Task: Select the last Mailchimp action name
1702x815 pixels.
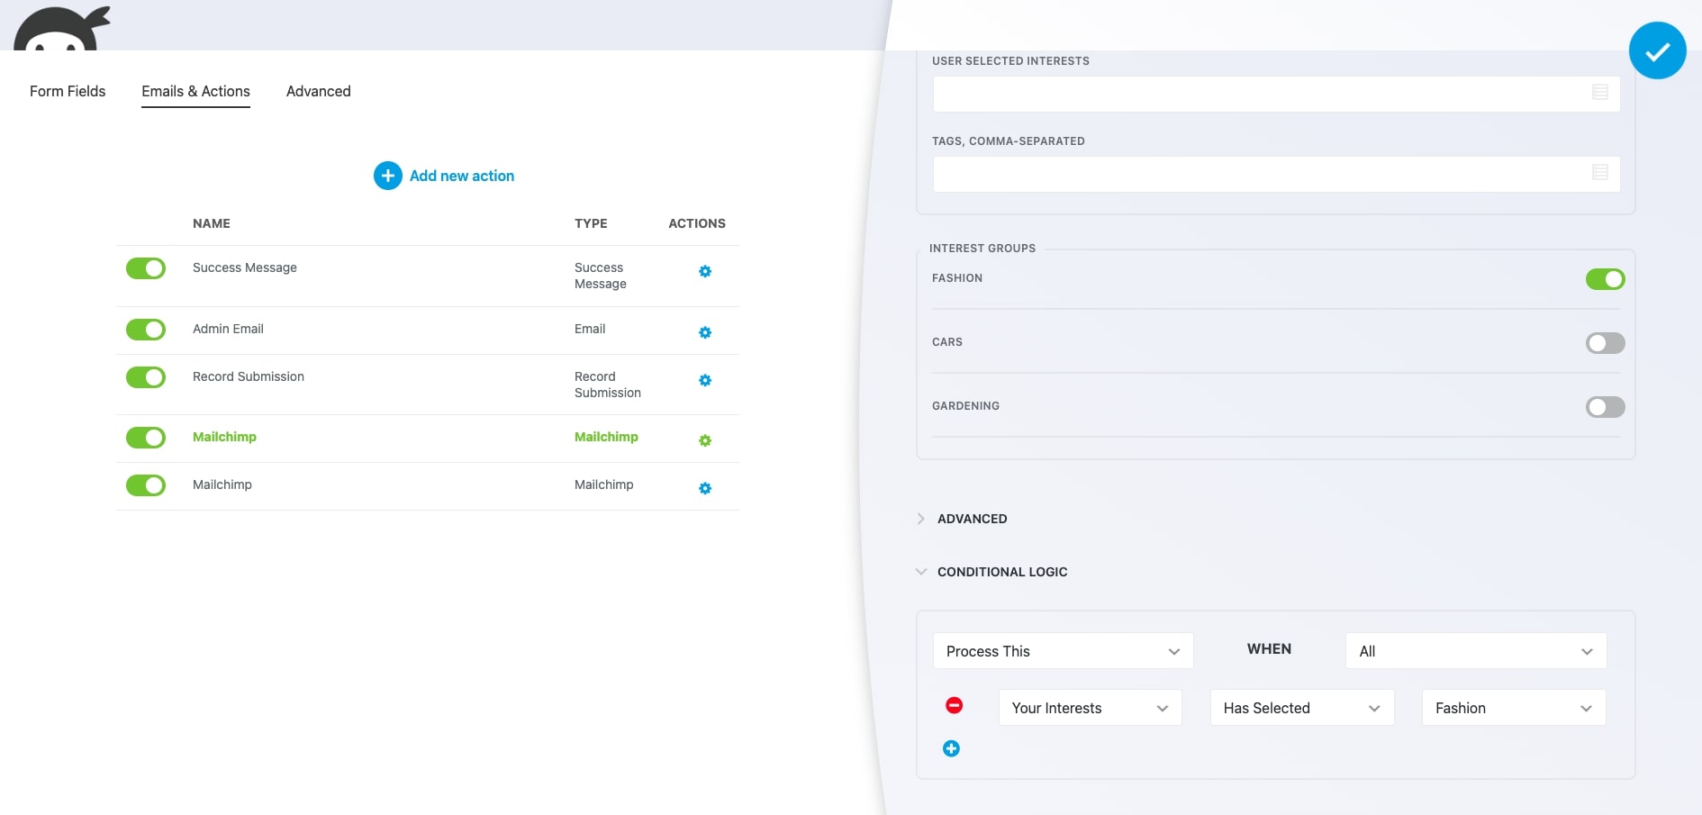Action: click(x=222, y=484)
